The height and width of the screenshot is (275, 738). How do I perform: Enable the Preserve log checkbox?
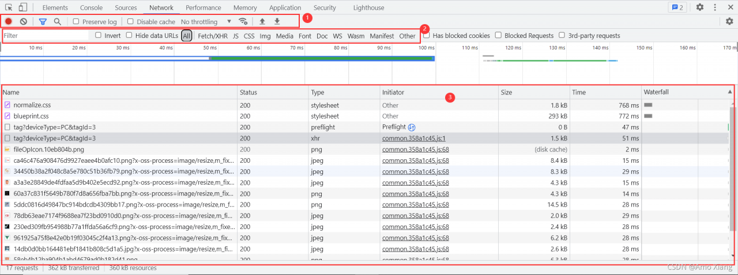(76, 22)
